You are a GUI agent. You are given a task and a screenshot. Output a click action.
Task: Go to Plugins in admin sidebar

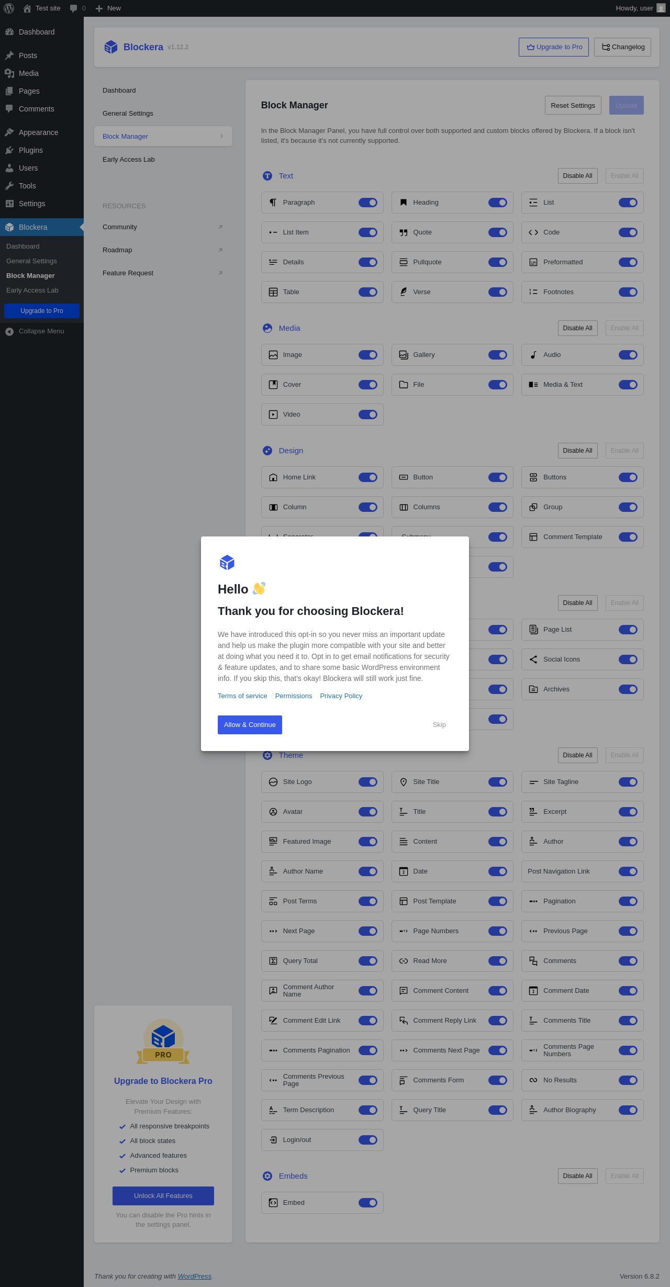[42, 150]
